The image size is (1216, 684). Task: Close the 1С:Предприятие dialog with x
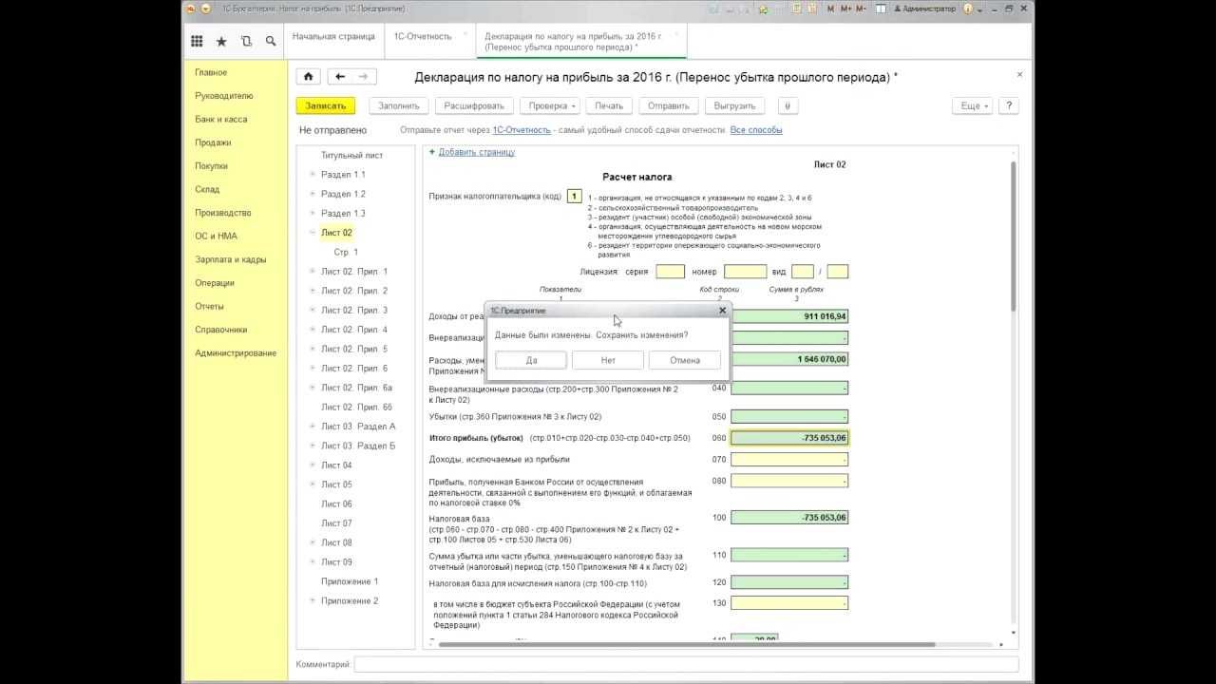click(722, 310)
